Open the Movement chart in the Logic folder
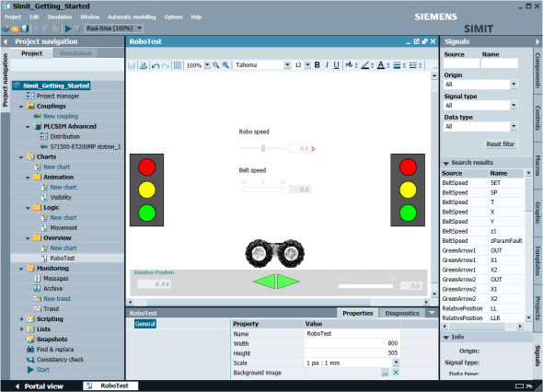Screen dimensions: 543x392 click(x=64, y=228)
